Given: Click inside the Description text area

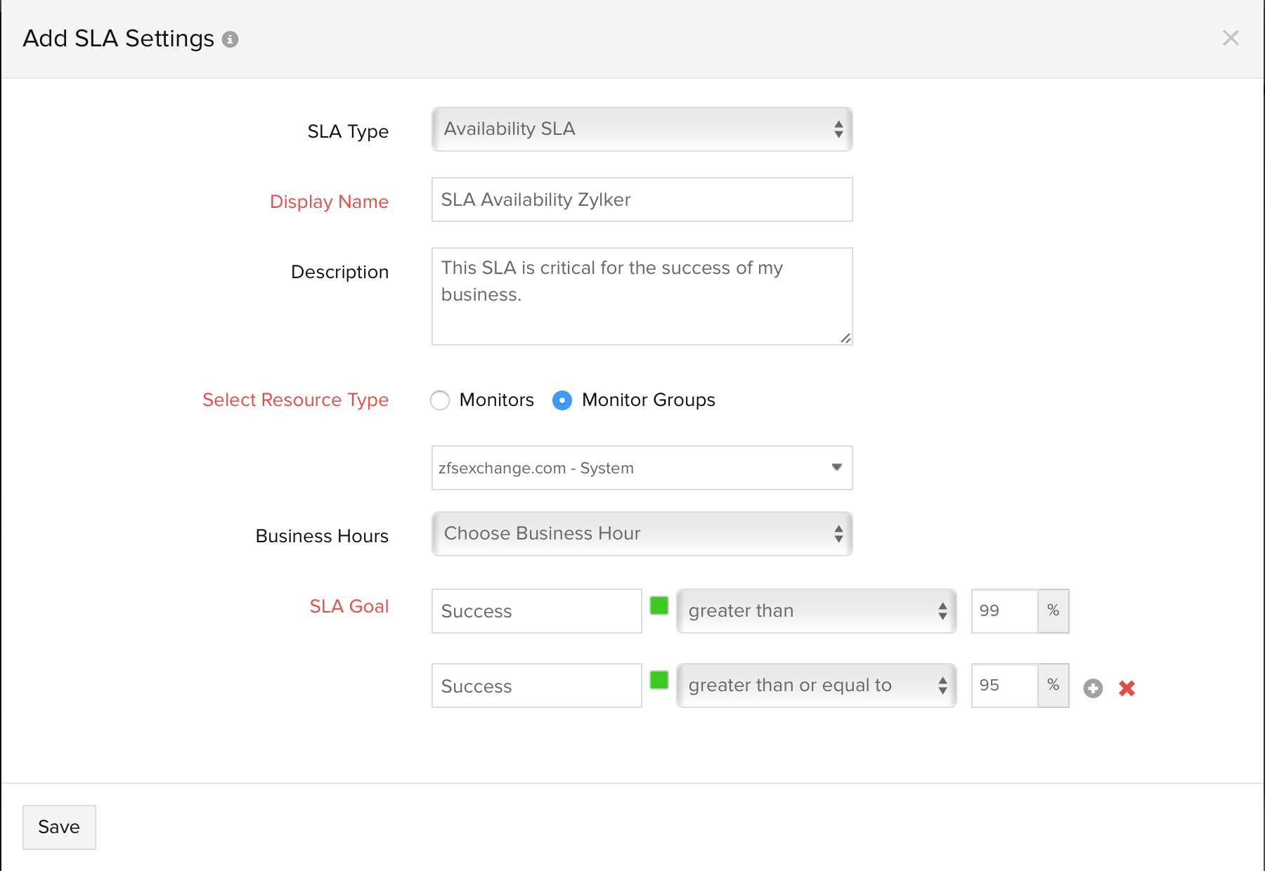Looking at the screenshot, I should point(642,296).
